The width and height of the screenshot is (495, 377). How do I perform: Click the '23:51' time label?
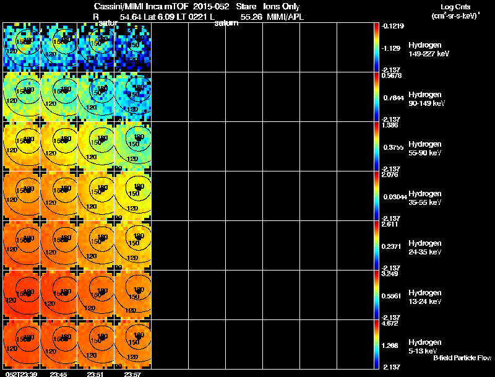click(x=95, y=374)
